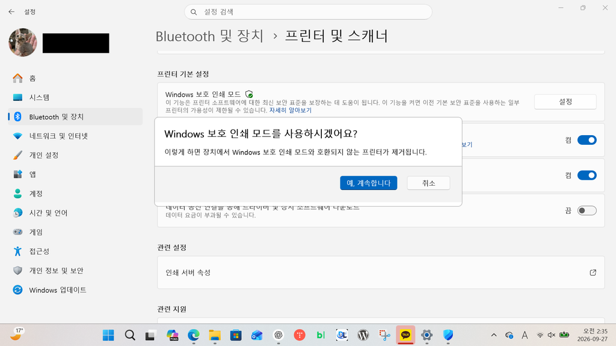Click the 개인 정보 및 보안 shield icon
616x346 pixels.
tap(17, 270)
